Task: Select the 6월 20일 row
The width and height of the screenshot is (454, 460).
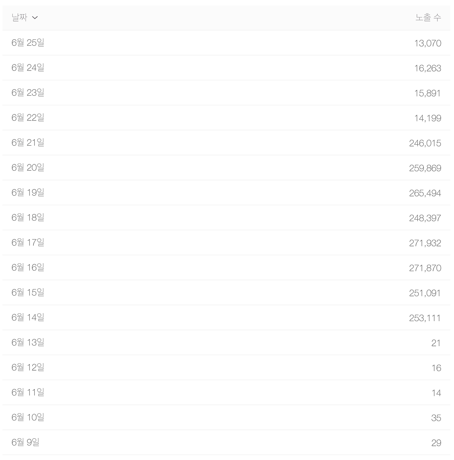Action: [226, 168]
